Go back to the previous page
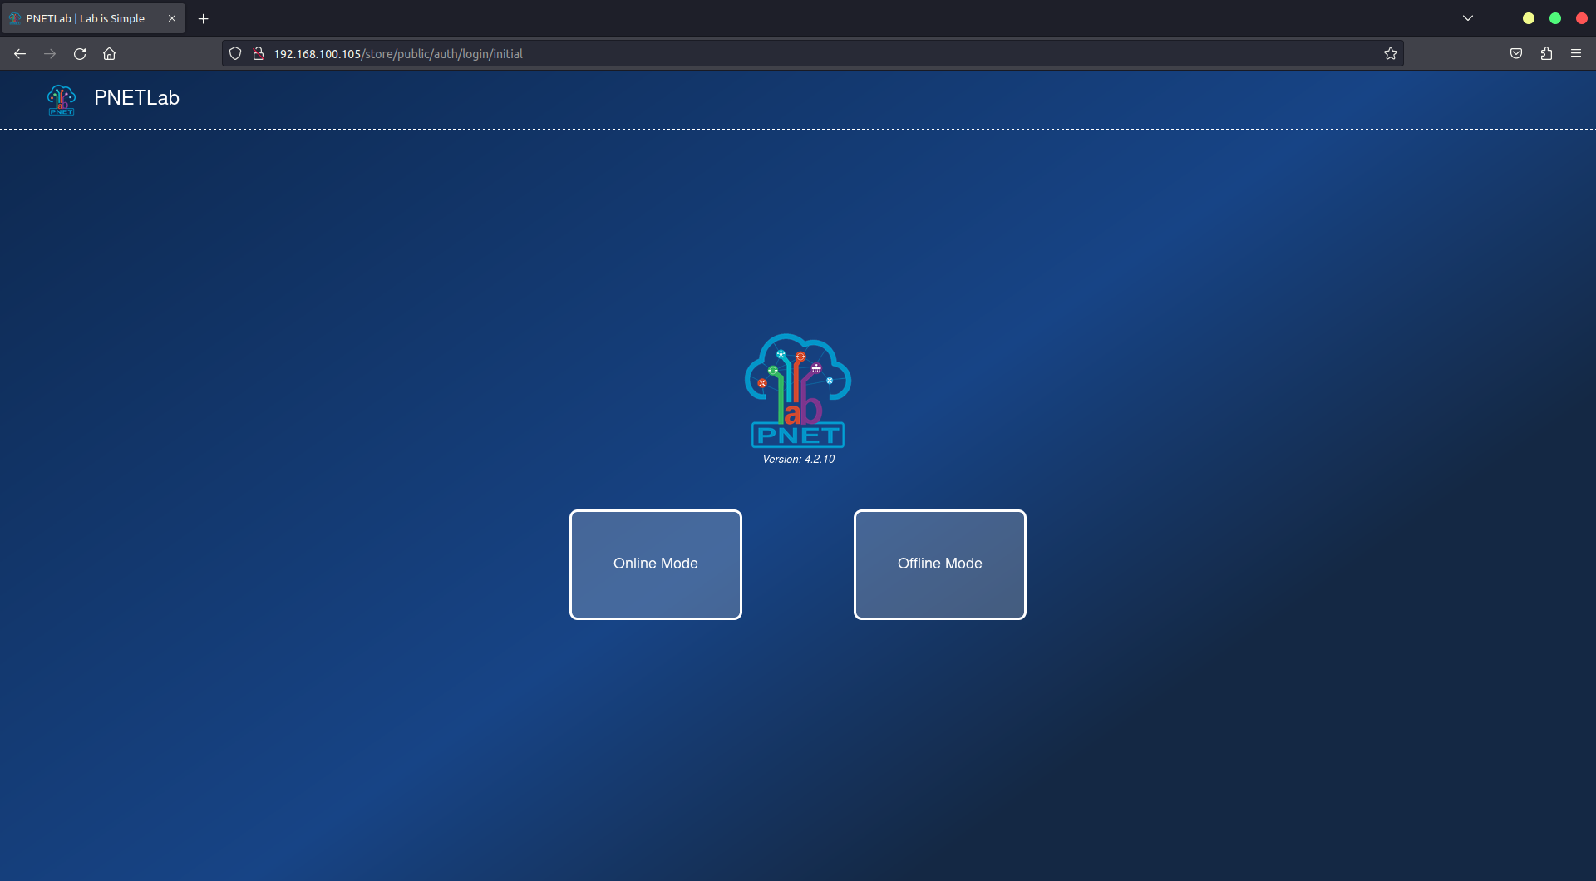Screen dimensions: 1596x881 coord(19,53)
